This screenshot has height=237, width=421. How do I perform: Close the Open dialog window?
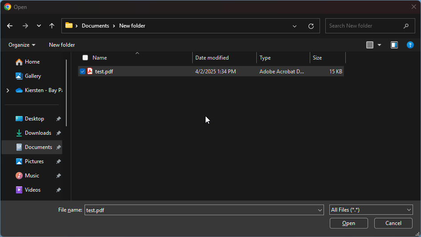pos(414,7)
